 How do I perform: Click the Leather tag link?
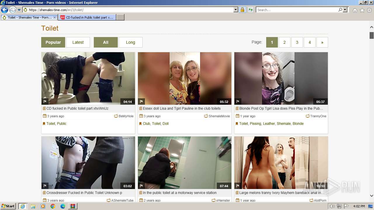click(x=269, y=124)
